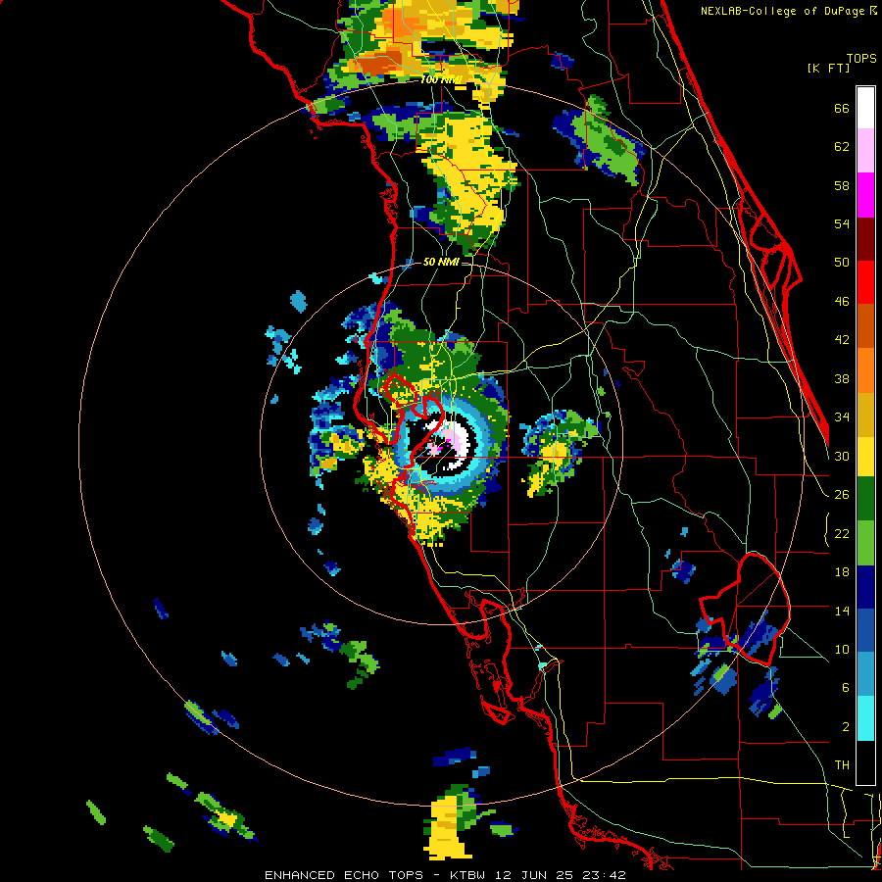Click the '[K FT]' units label

click(828, 68)
